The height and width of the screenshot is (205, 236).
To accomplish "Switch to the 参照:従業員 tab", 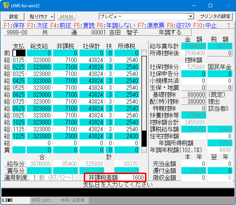I will tap(72, 200).
